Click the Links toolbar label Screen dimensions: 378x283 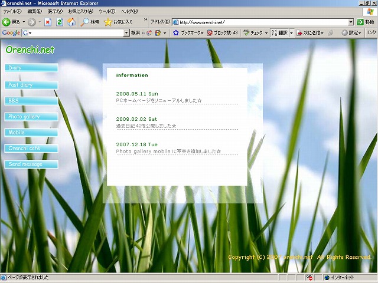(371, 32)
